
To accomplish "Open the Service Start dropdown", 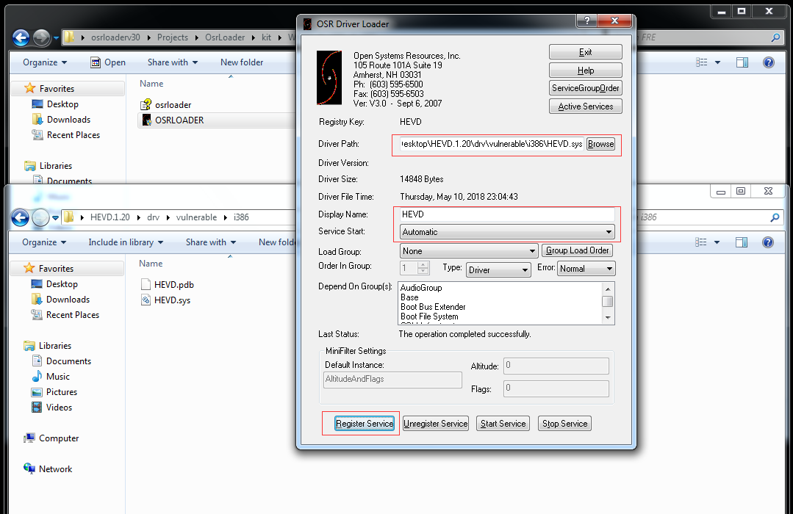I will pos(507,232).
